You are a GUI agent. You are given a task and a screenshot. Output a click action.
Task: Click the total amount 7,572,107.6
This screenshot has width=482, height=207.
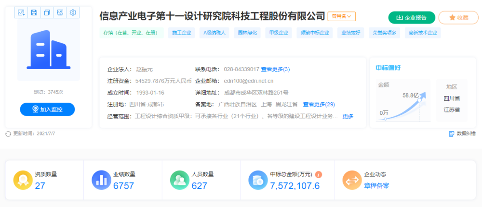(x=295, y=185)
